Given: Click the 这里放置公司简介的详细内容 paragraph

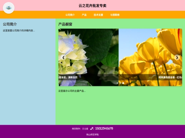Looking at the screenshot, I should click(19, 31).
